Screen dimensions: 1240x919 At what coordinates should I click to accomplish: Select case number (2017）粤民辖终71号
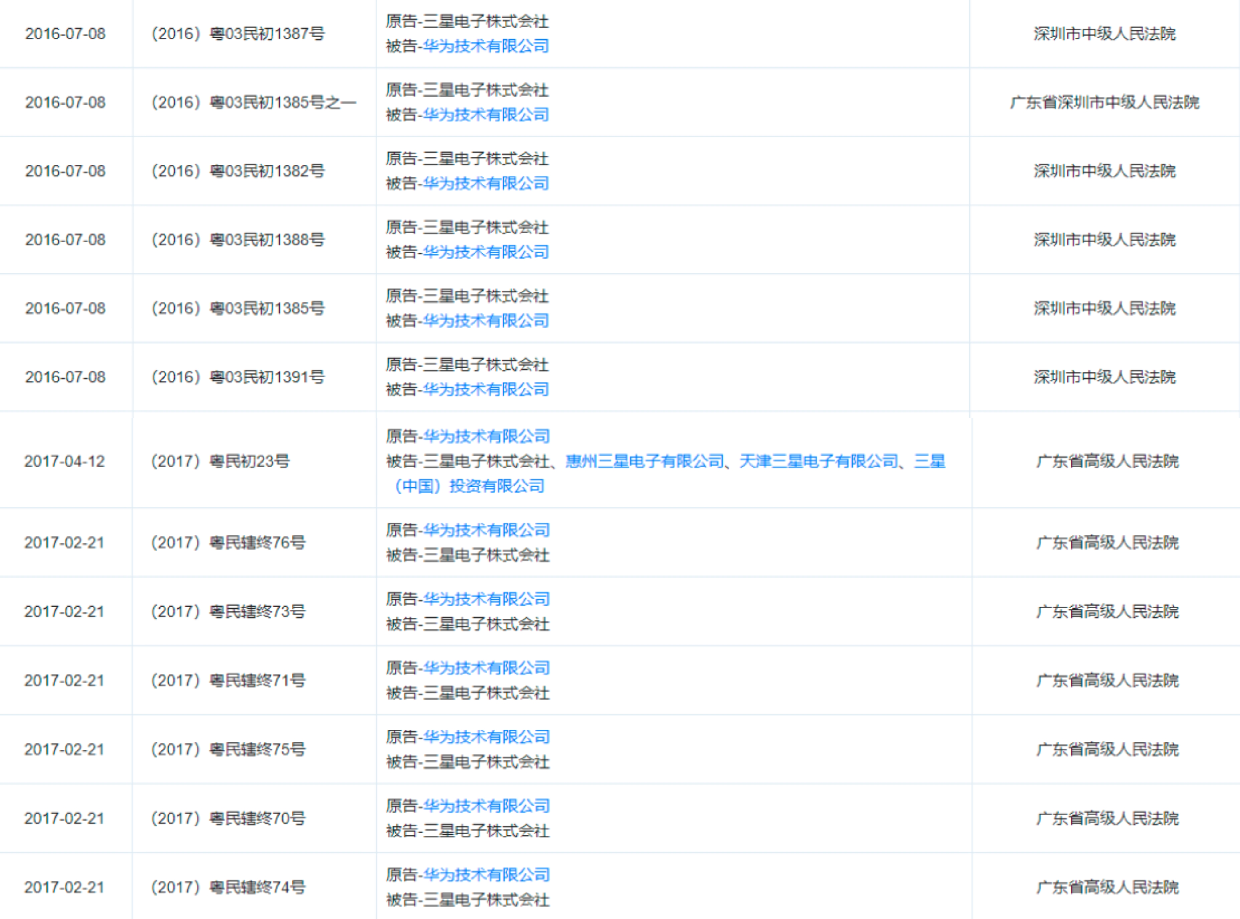[228, 681]
